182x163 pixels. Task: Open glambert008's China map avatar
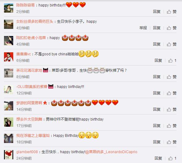(9, 155)
